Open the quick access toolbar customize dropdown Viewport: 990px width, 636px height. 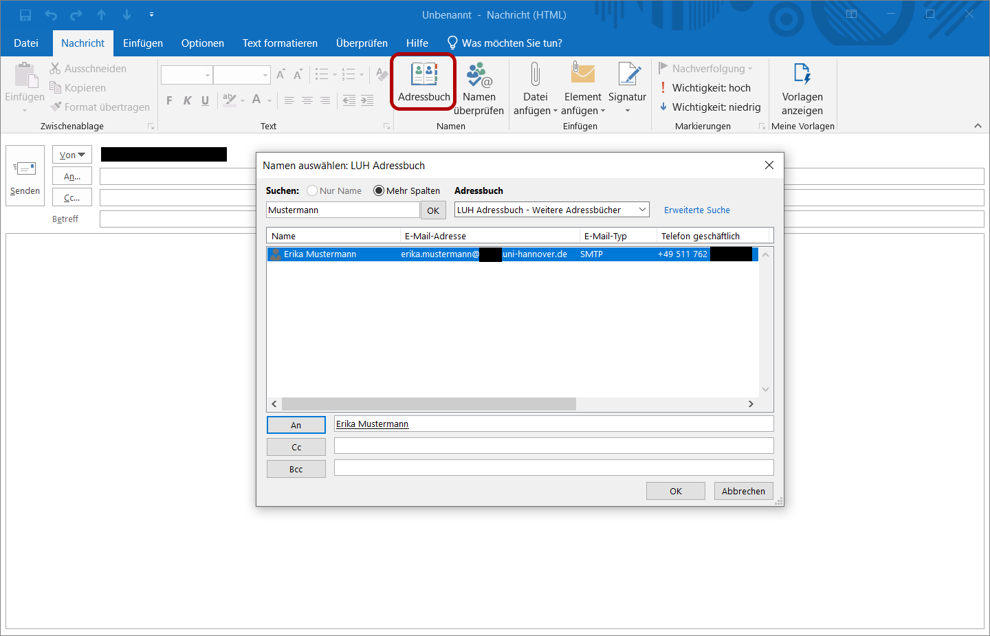[151, 14]
